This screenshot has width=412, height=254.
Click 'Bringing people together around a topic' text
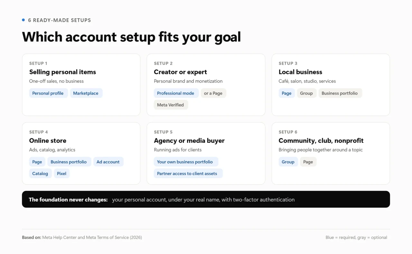coord(321,150)
